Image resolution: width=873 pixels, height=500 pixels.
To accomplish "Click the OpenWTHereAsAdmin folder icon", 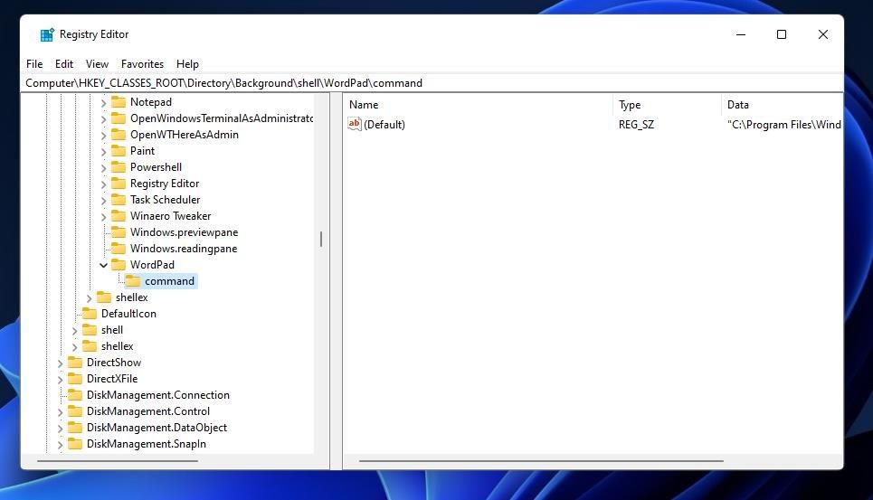I will [x=118, y=135].
